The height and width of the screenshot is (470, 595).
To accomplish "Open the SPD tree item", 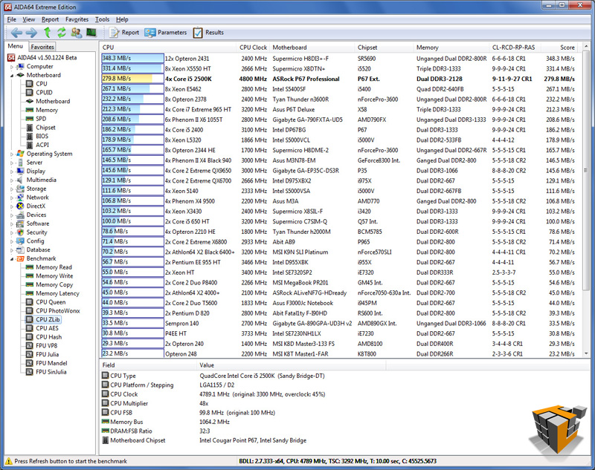I will (x=41, y=119).
